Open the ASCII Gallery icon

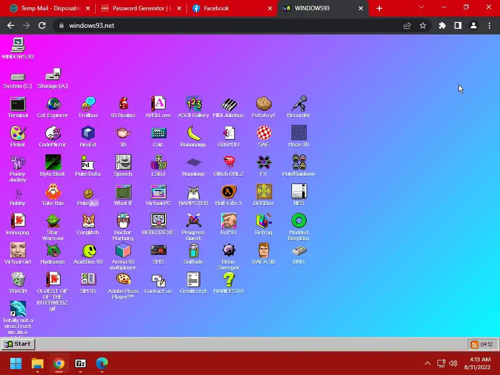coord(193,107)
